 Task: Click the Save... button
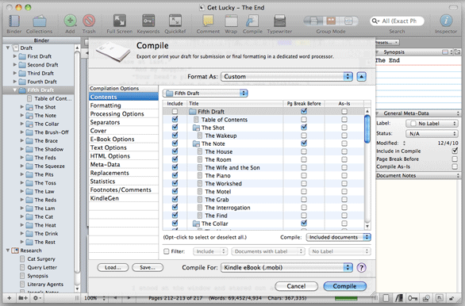tap(148, 267)
